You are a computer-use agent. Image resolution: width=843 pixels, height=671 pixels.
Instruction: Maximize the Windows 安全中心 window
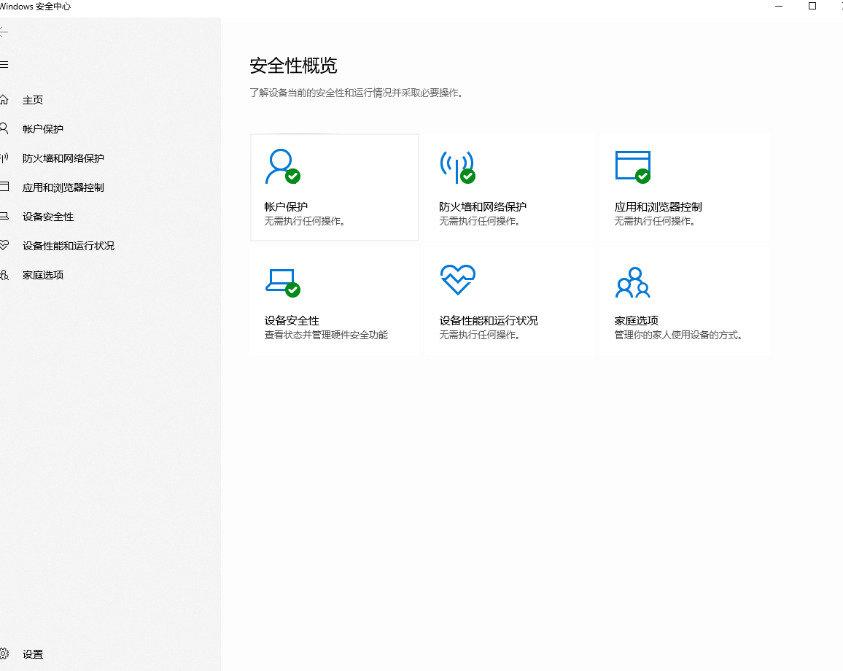812,7
